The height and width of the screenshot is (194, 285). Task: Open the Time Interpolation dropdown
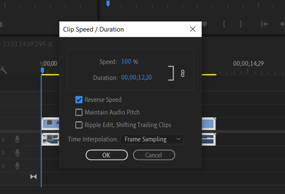[152, 139]
